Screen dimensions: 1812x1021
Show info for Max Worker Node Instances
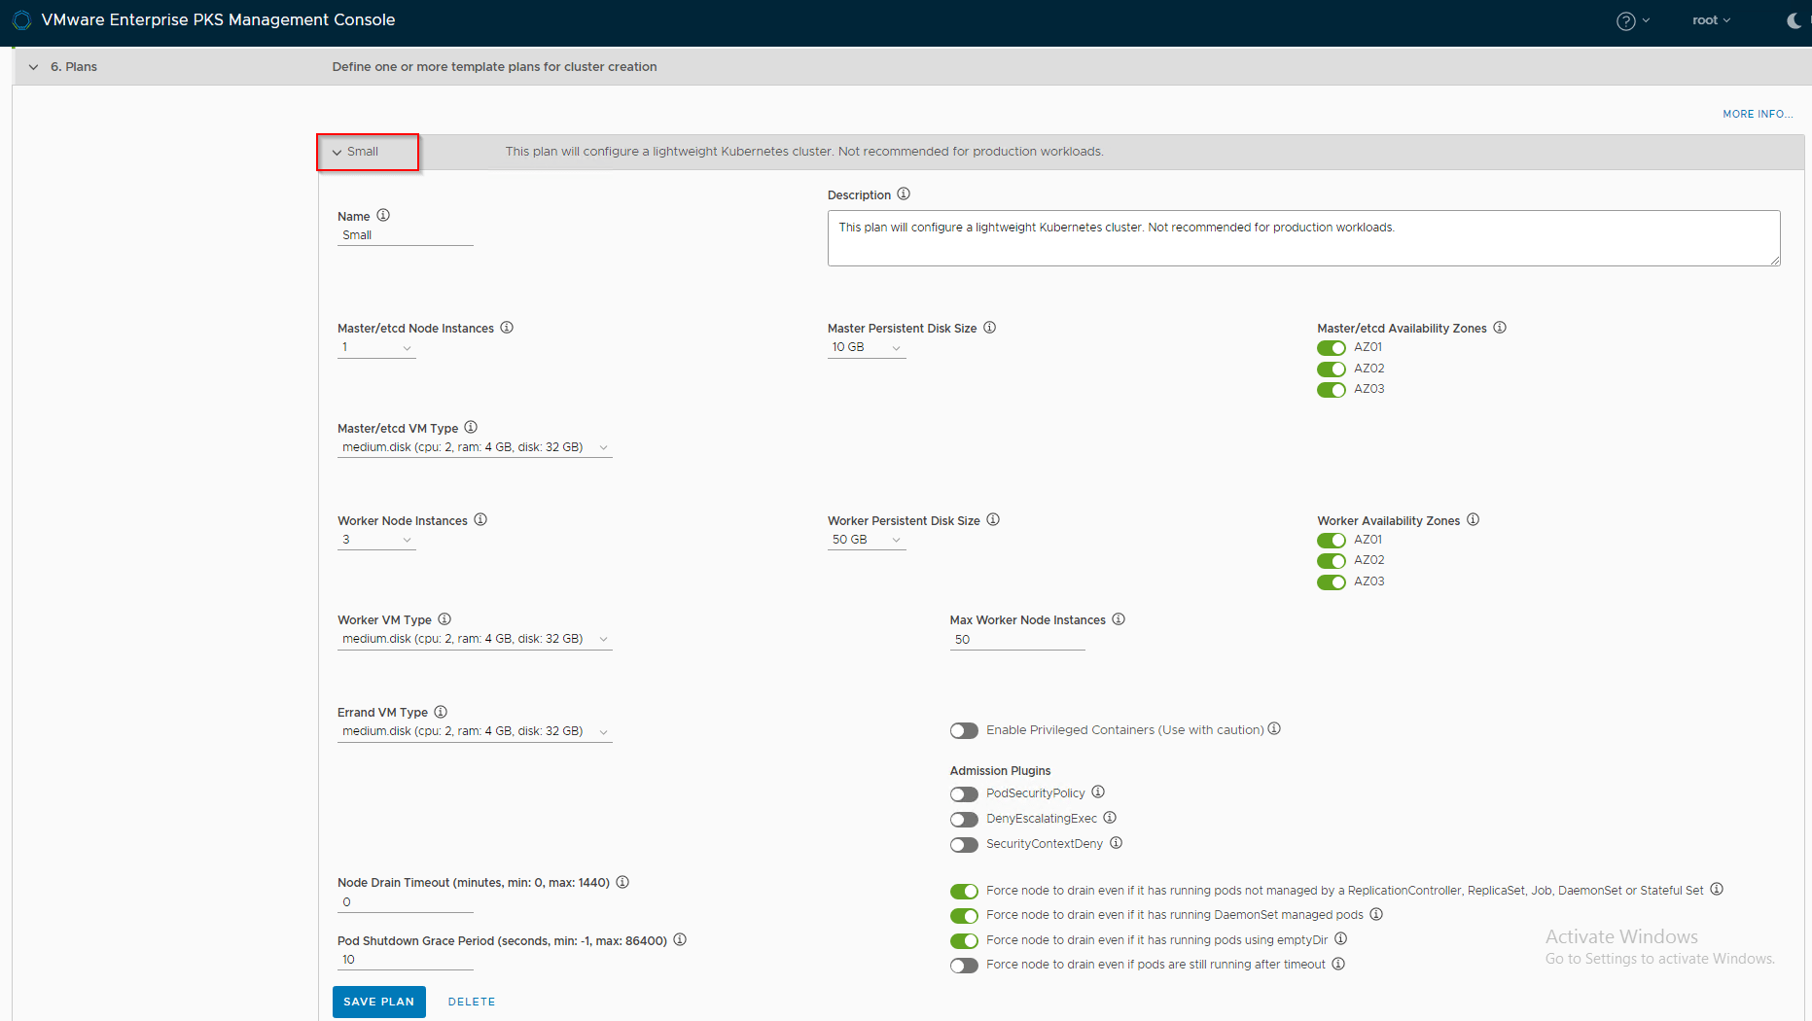pos(1119,618)
